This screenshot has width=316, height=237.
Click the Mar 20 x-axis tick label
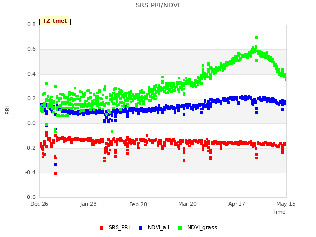(187, 204)
